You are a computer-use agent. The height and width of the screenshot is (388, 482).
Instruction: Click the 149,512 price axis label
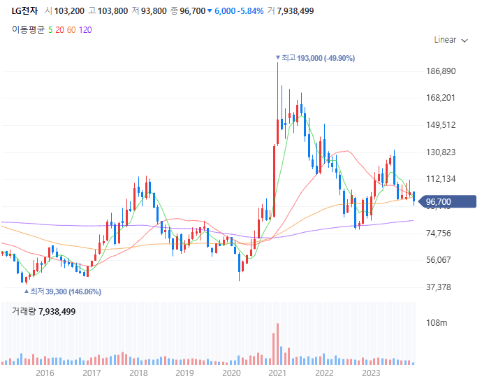[441, 125]
